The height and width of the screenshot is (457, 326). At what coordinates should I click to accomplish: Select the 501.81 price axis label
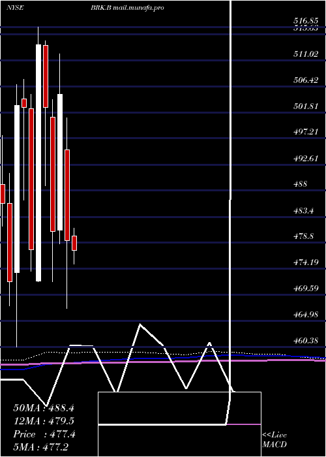click(x=306, y=106)
